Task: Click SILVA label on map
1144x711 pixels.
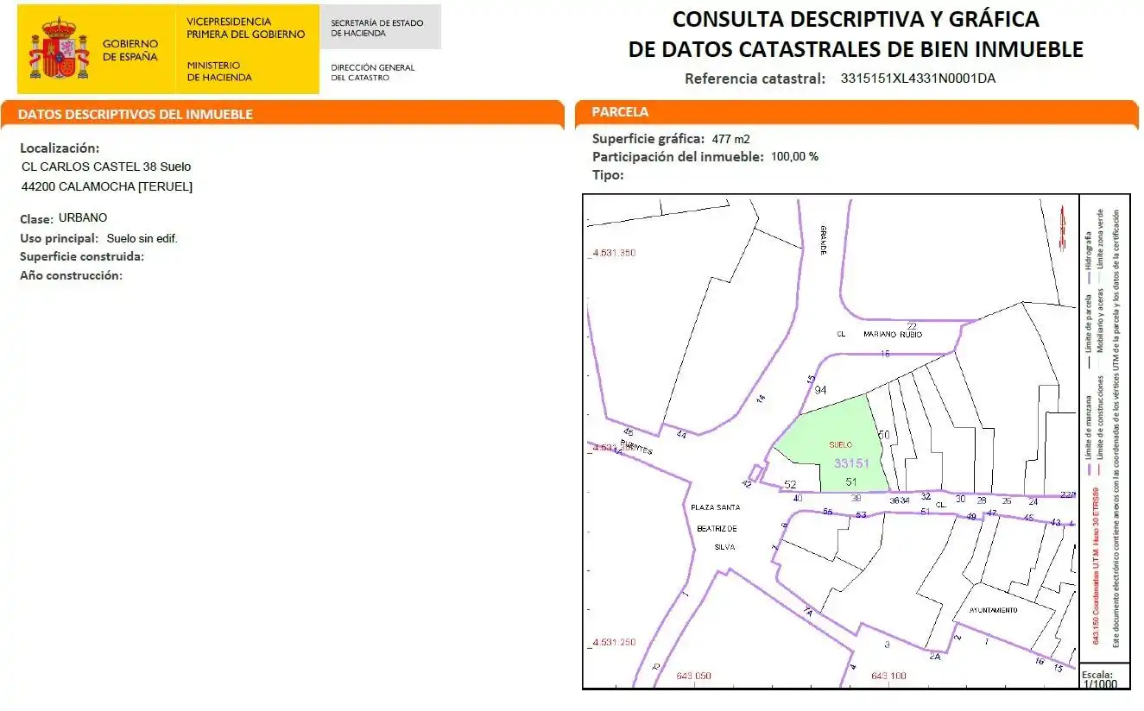Action: click(724, 548)
